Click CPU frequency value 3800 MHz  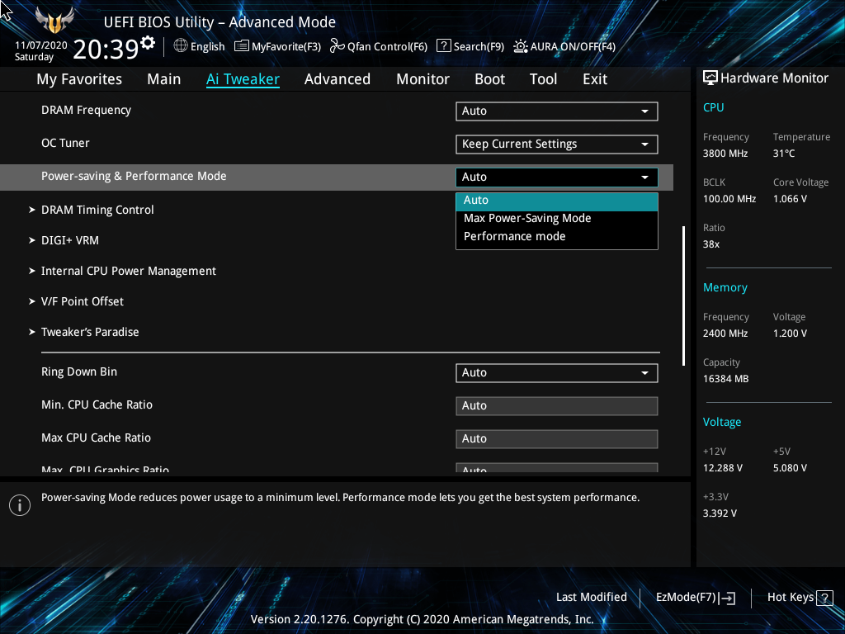[x=725, y=154]
